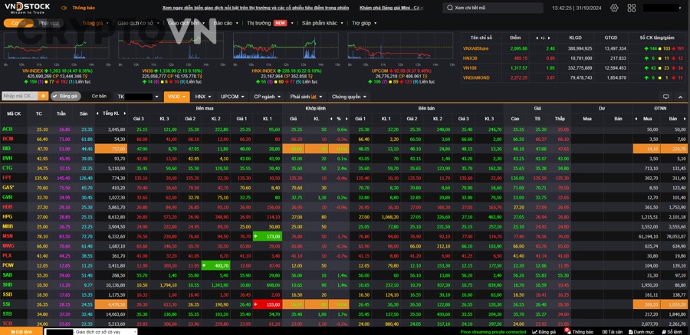Add stock with orange plus button

43,96
